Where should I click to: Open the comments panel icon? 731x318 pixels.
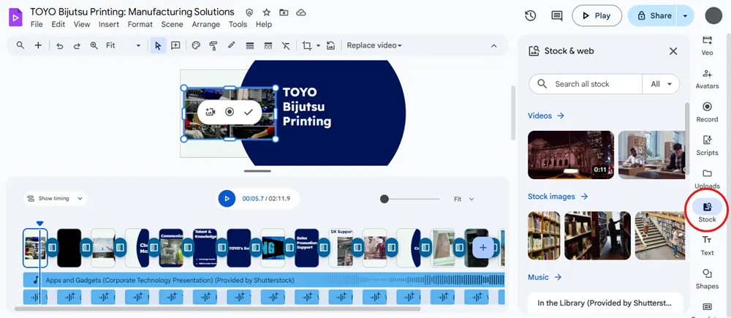(x=557, y=15)
